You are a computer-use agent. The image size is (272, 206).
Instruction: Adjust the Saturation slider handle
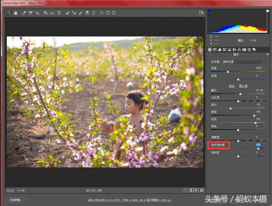click(238, 156)
